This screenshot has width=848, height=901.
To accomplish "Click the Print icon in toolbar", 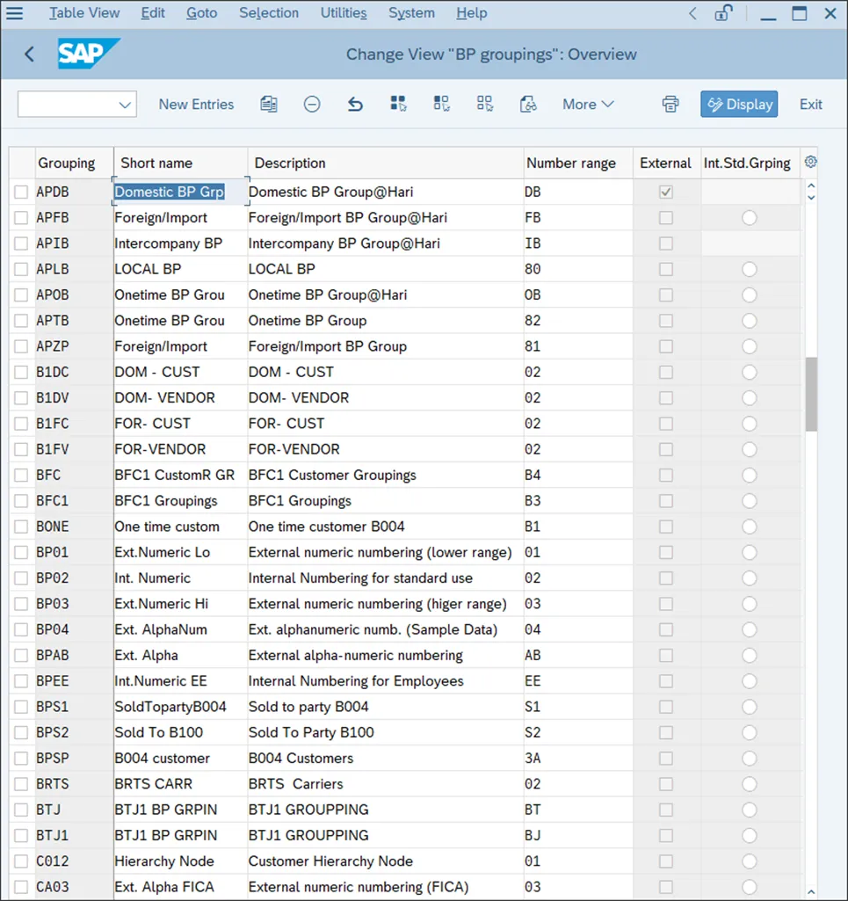I will click(670, 104).
